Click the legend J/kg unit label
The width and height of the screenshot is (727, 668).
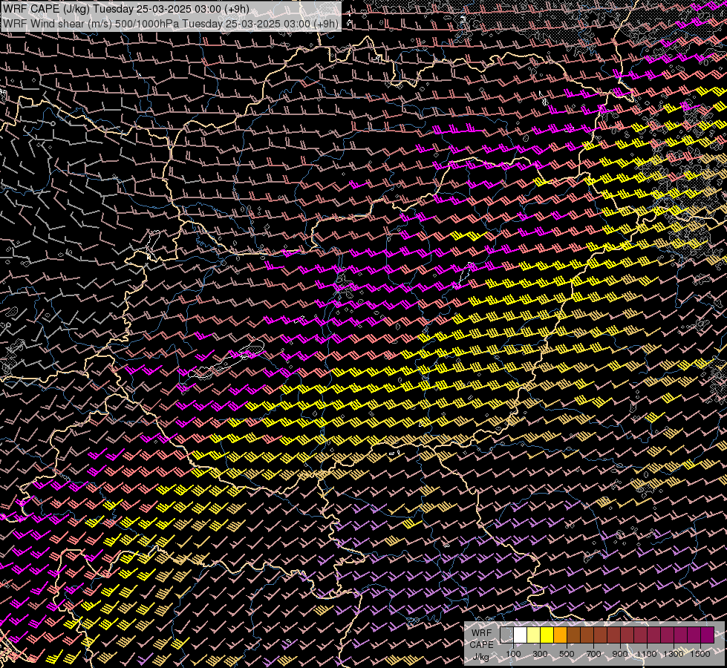click(481, 658)
